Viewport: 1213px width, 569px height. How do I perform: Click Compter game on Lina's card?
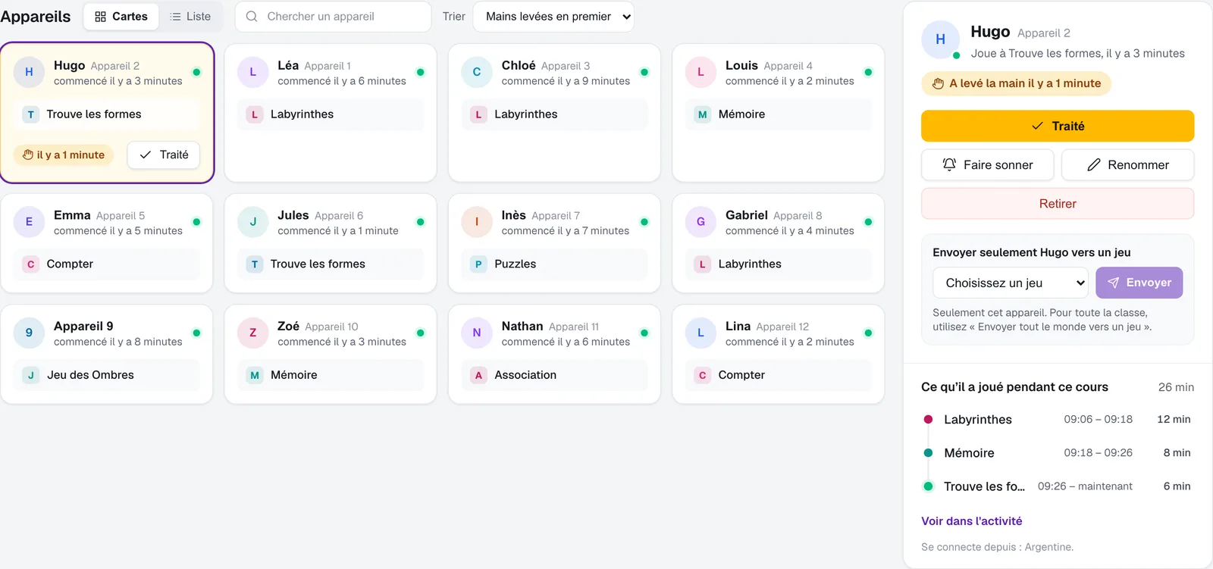[779, 375]
